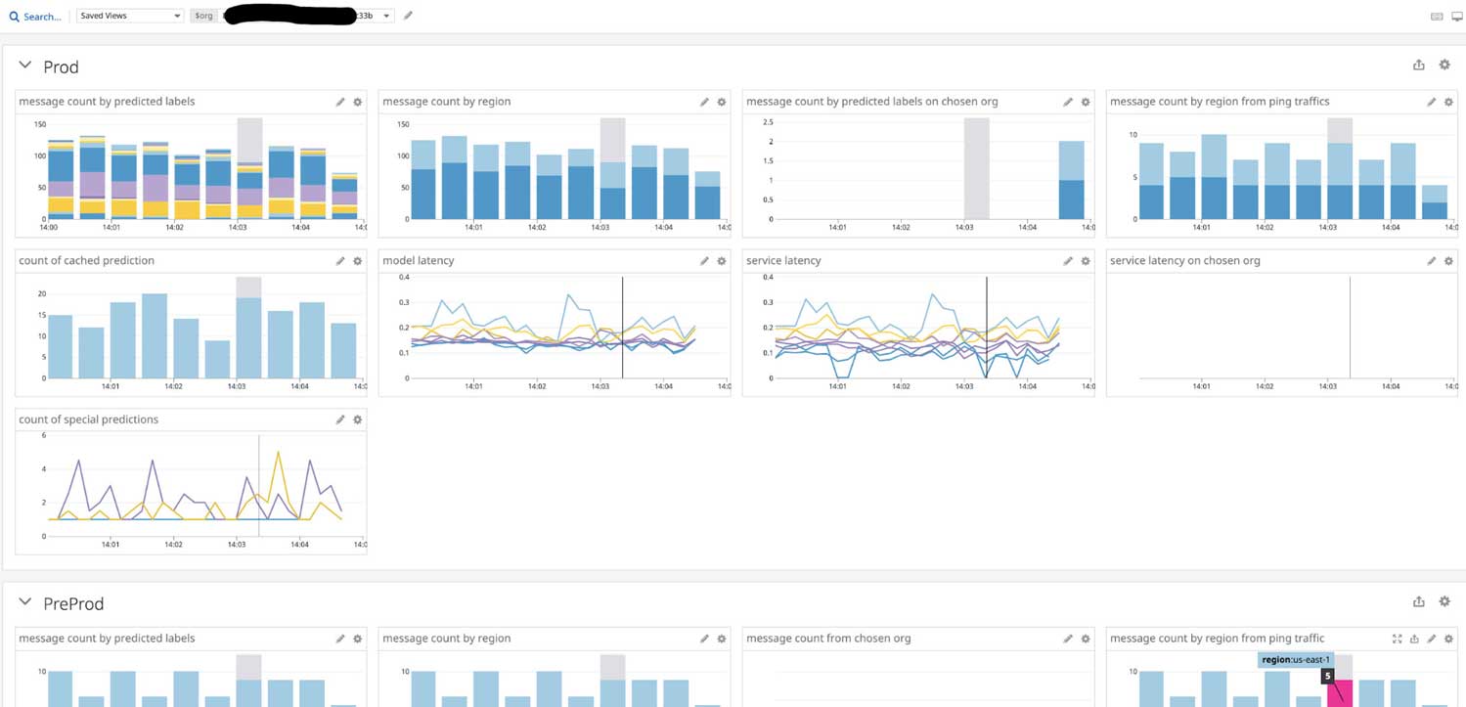Open the Saved Views dropdown
The image size is (1466, 707).
129,16
